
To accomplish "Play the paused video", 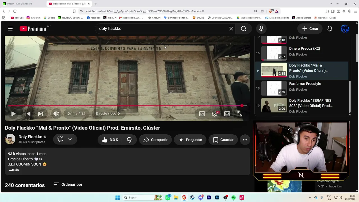I will click(x=13, y=114).
